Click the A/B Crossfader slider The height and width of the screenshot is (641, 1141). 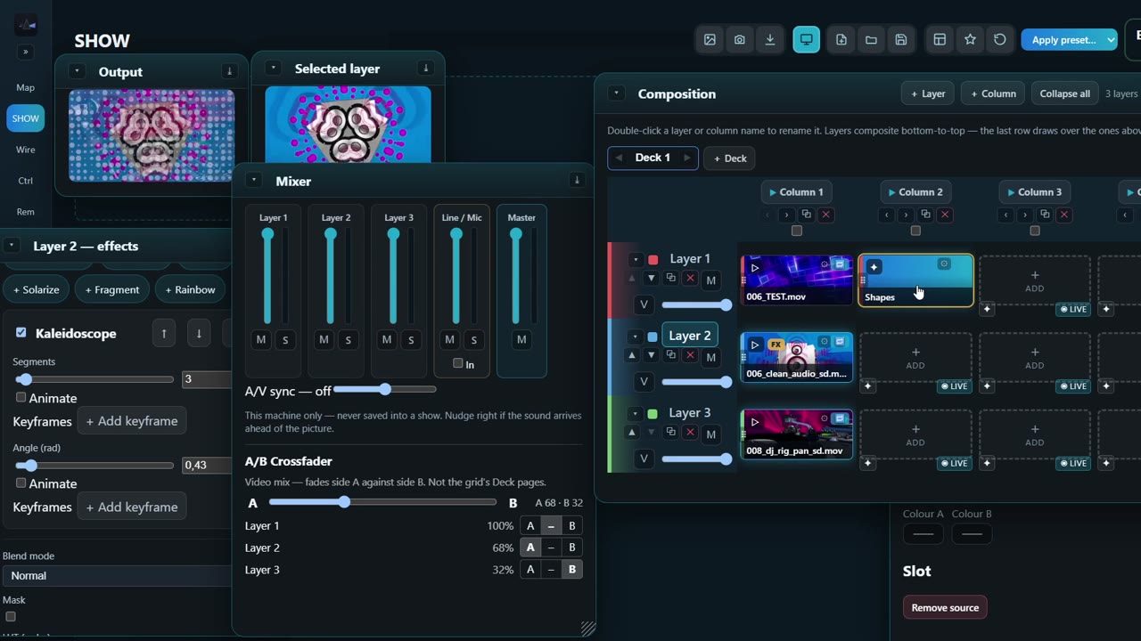coord(384,502)
